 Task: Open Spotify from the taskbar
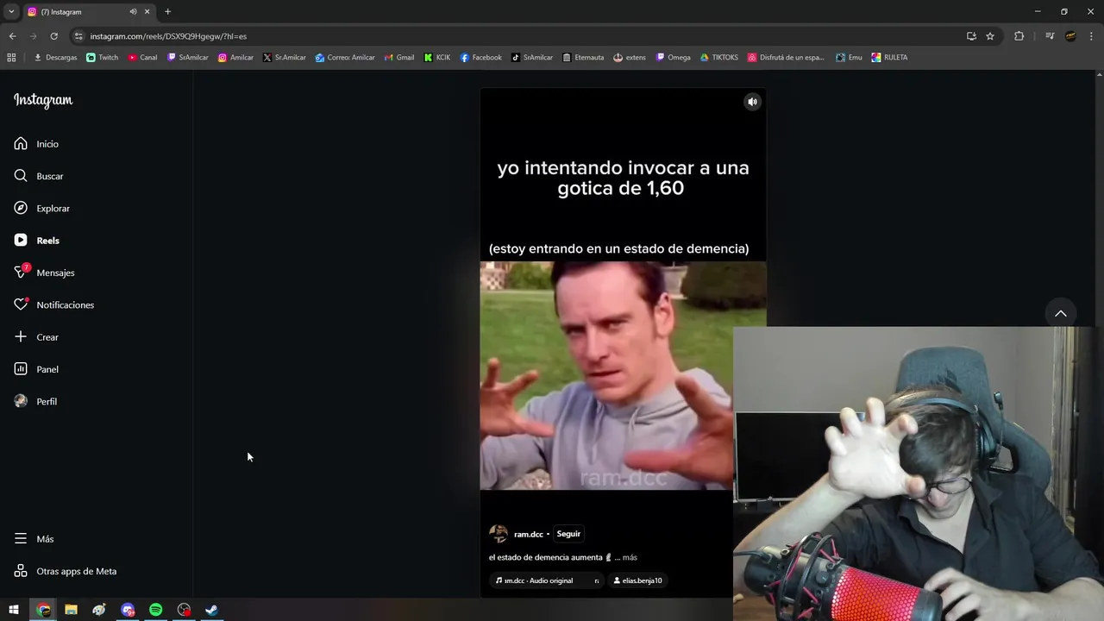click(156, 610)
